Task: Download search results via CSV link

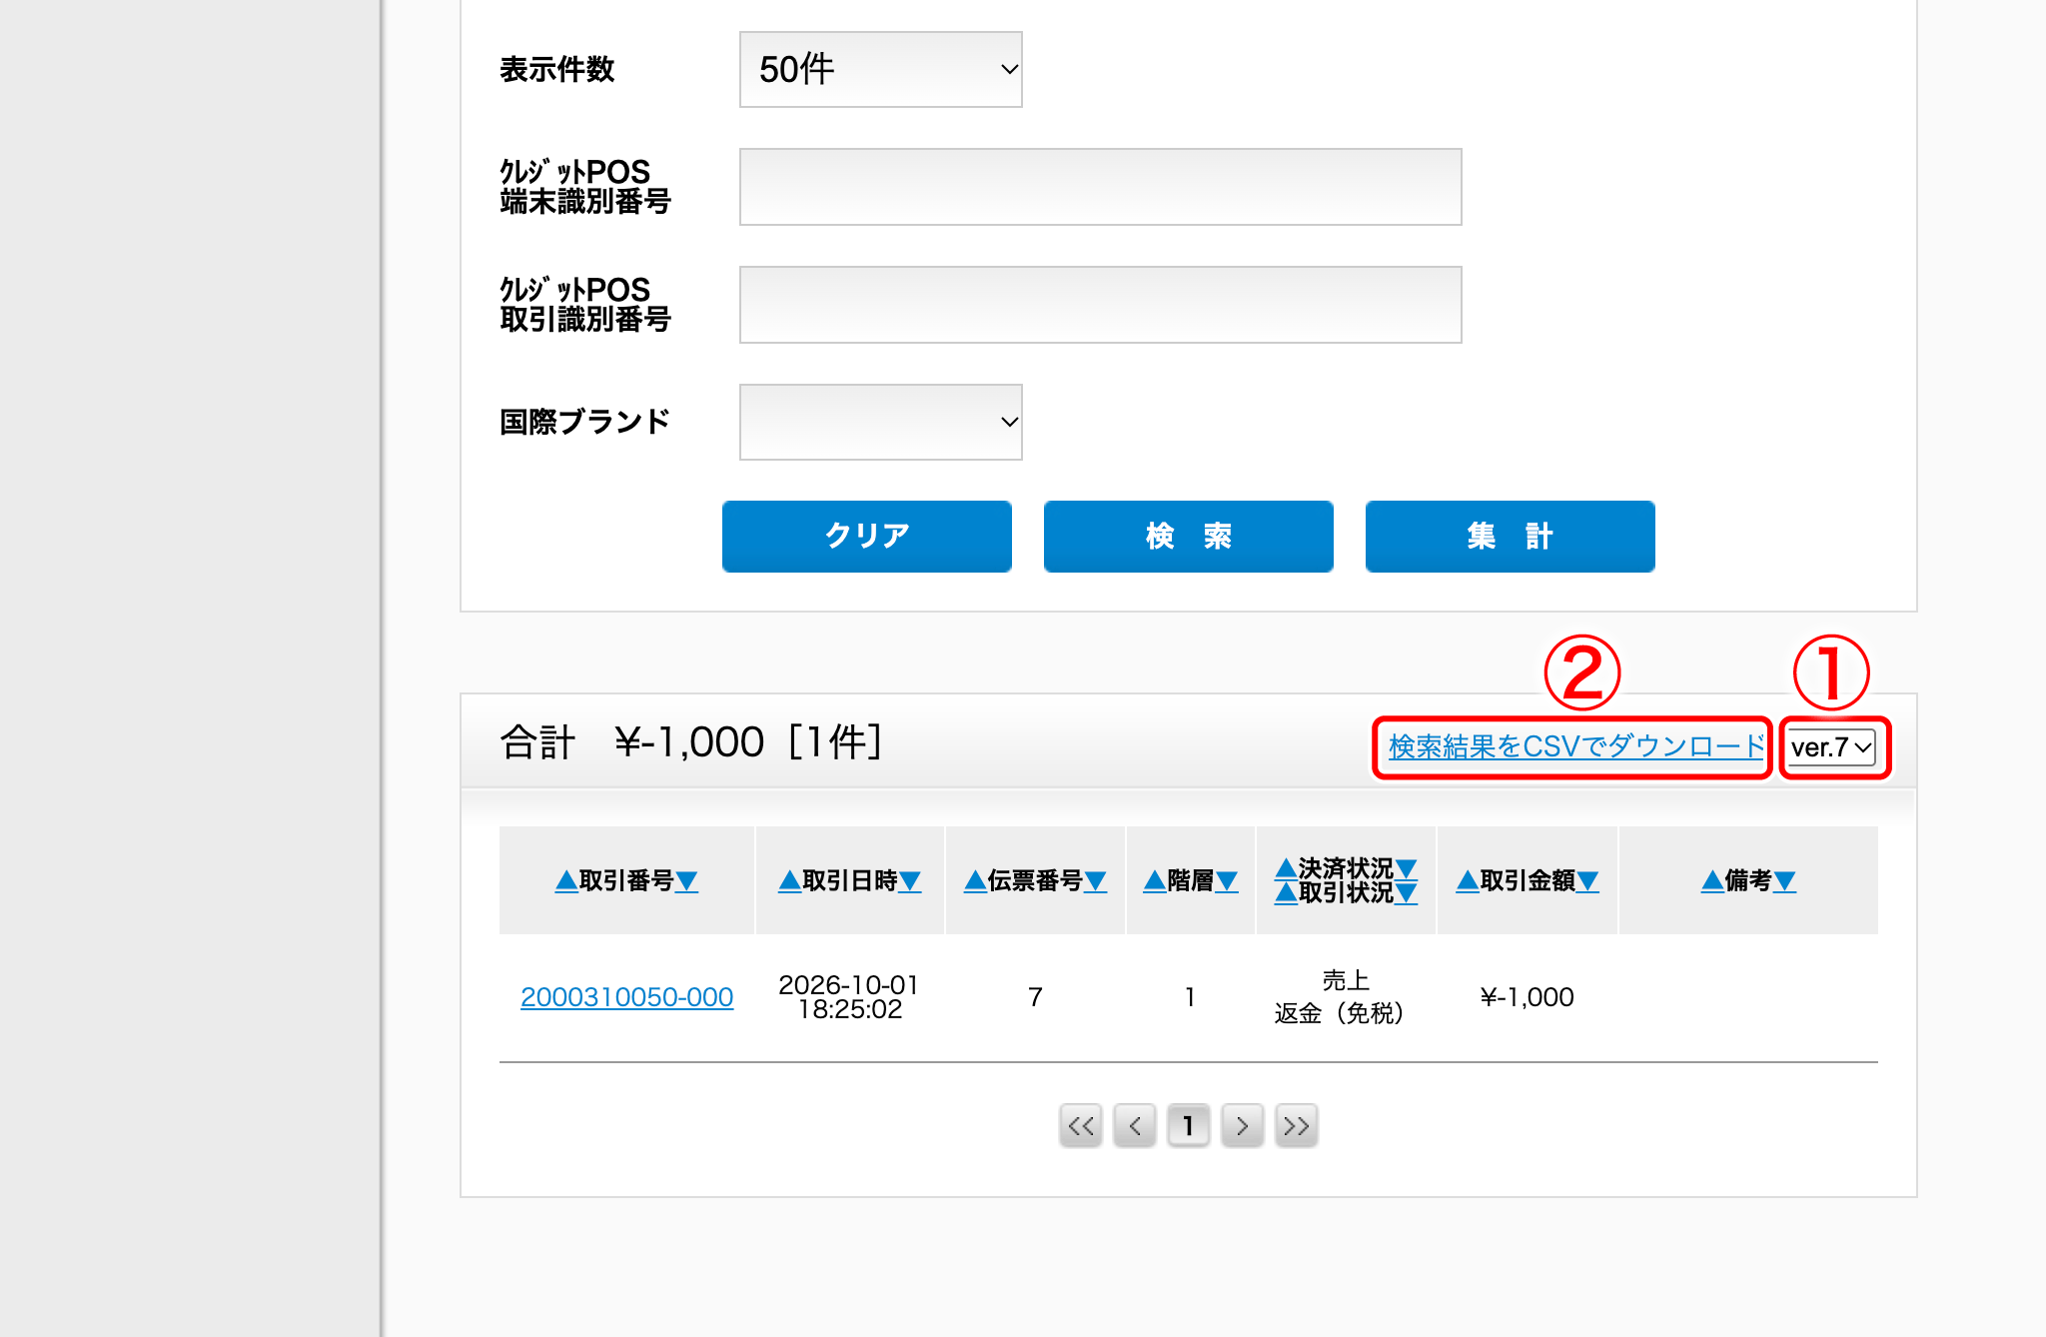Action: click(1576, 746)
